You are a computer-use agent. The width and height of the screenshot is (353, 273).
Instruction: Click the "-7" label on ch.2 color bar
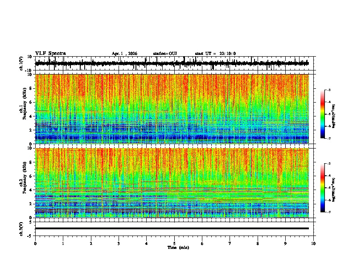pos(328,212)
